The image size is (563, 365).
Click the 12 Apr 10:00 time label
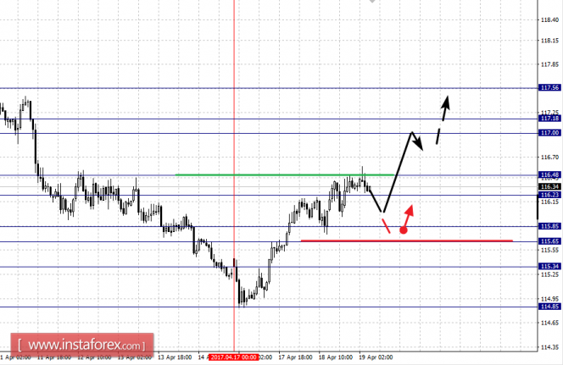[x=94, y=357]
